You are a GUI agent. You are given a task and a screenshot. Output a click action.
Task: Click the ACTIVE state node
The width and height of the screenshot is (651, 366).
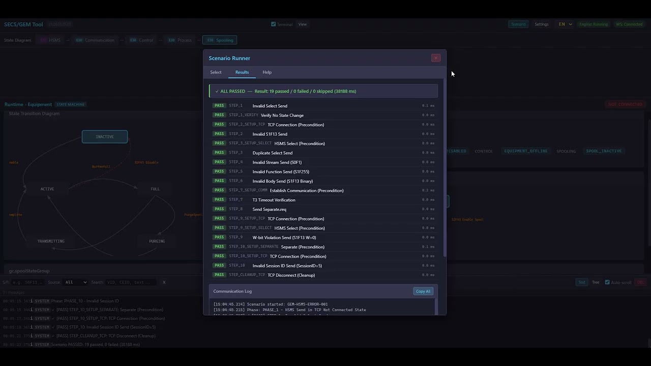(47, 189)
